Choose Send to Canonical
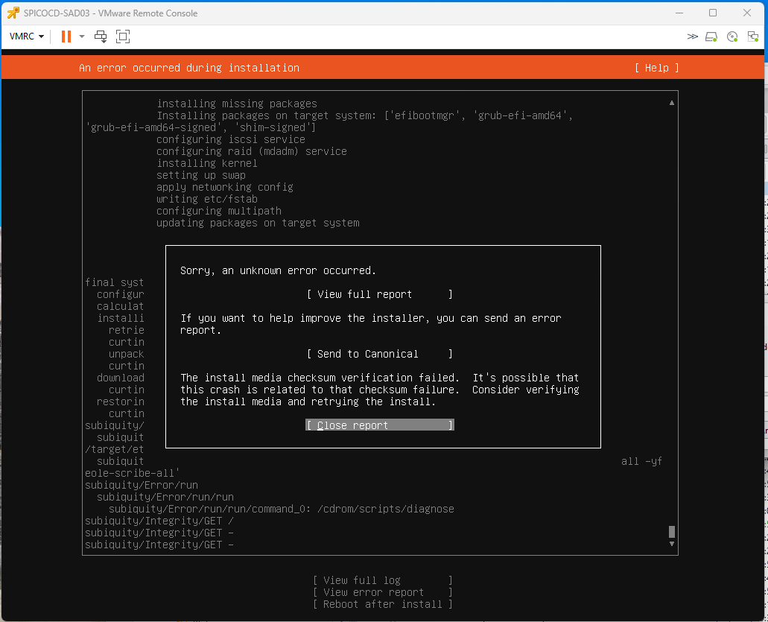Screen dimensions: 768x622 (x=379, y=354)
